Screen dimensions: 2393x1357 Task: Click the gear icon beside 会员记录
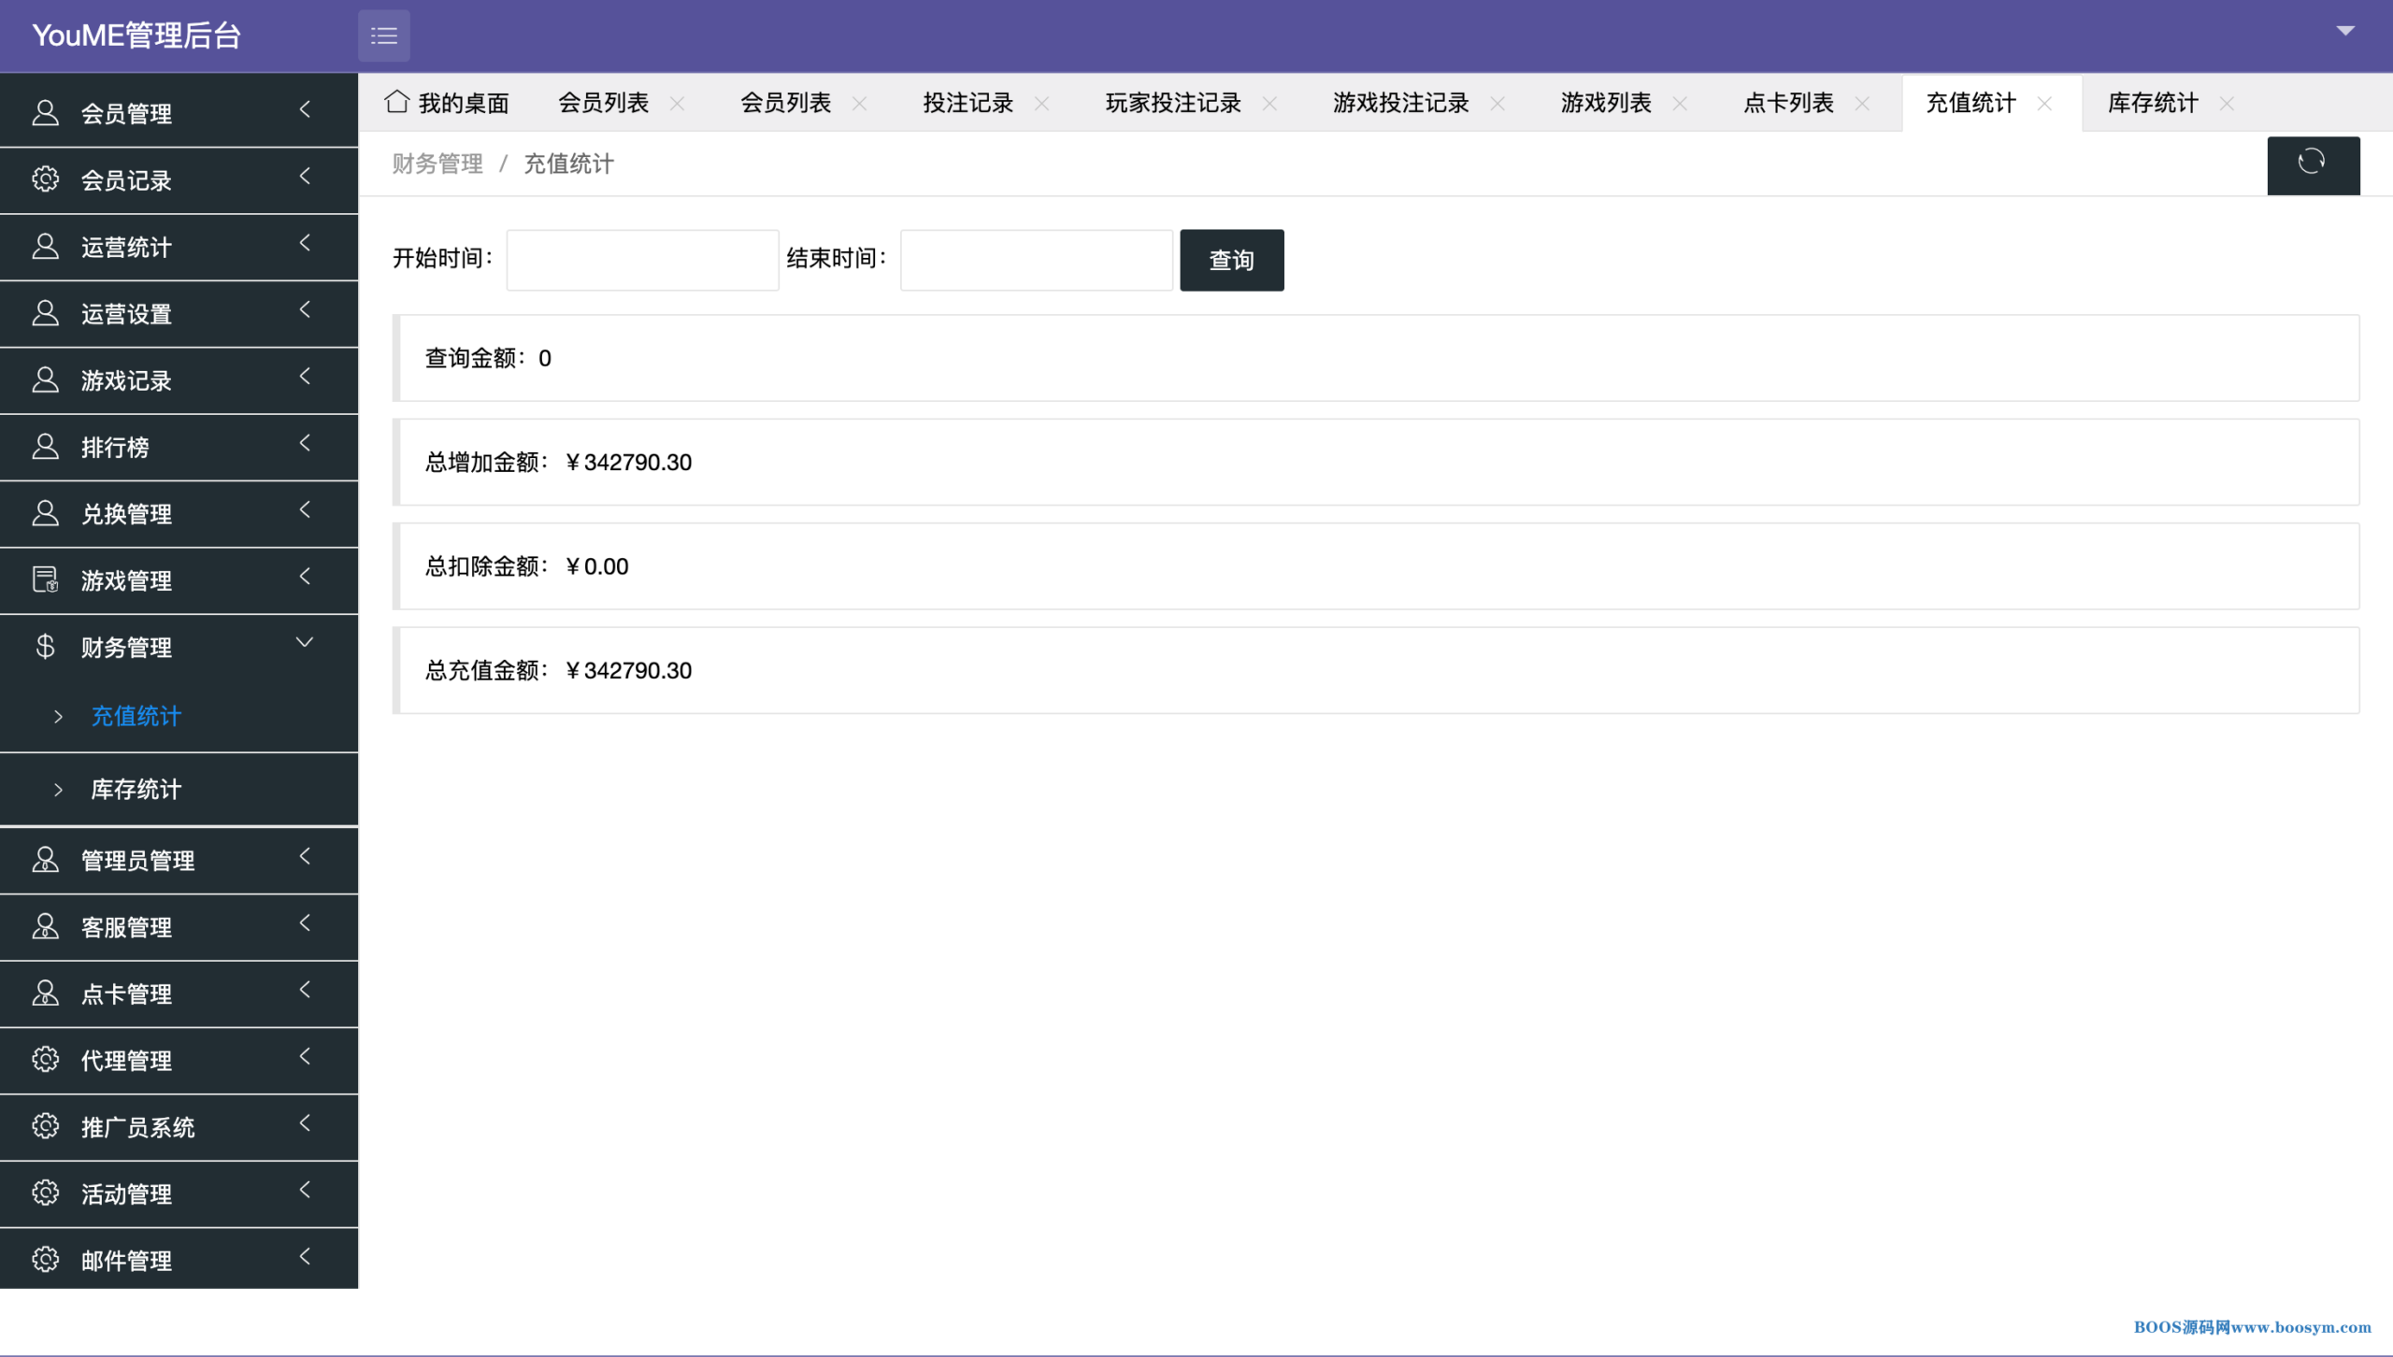pyautogui.click(x=45, y=179)
